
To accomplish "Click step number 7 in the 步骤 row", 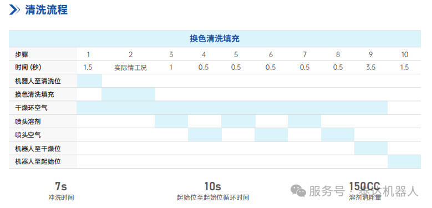I will point(304,54).
